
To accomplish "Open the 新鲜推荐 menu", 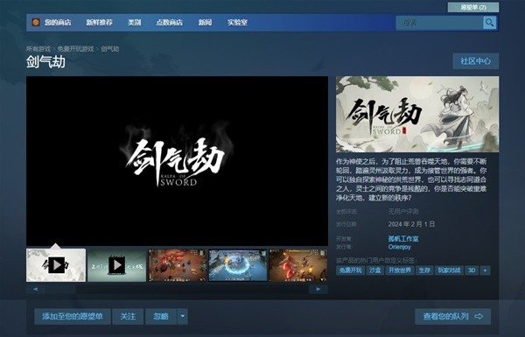I will click(99, 23).
